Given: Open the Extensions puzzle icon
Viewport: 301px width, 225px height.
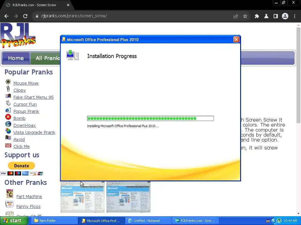Looking at the screenshot, I should (x=257, y=16).
